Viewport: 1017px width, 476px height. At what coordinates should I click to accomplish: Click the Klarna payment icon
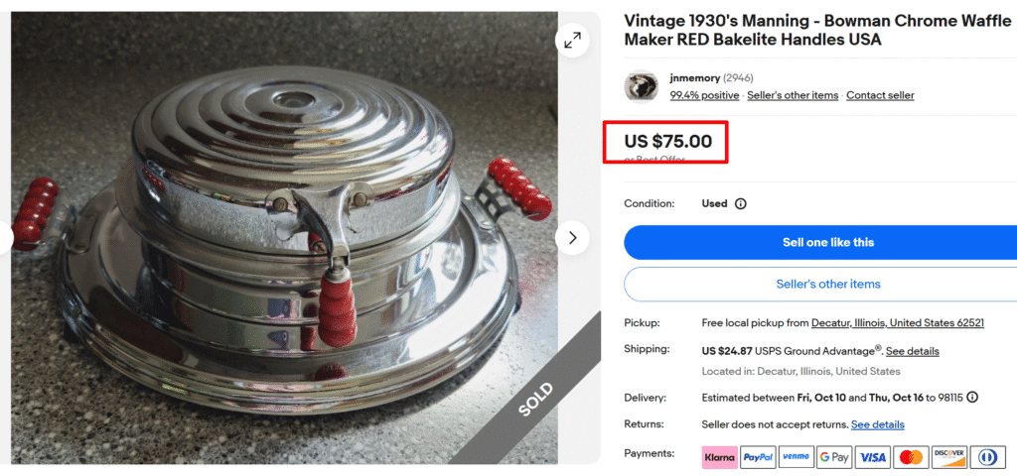point(719,457)
